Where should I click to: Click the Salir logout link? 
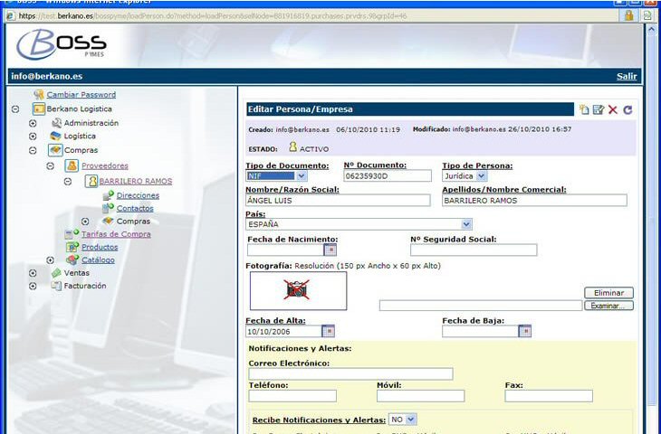click(x=627, y=76)
